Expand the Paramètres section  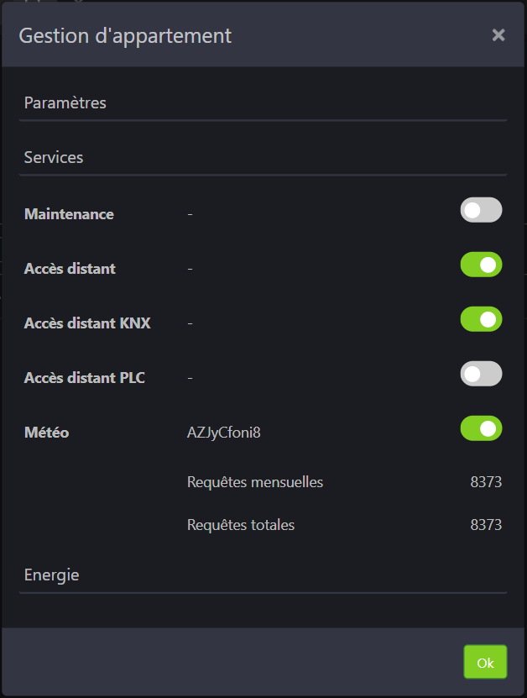click(x=65, y=103)
